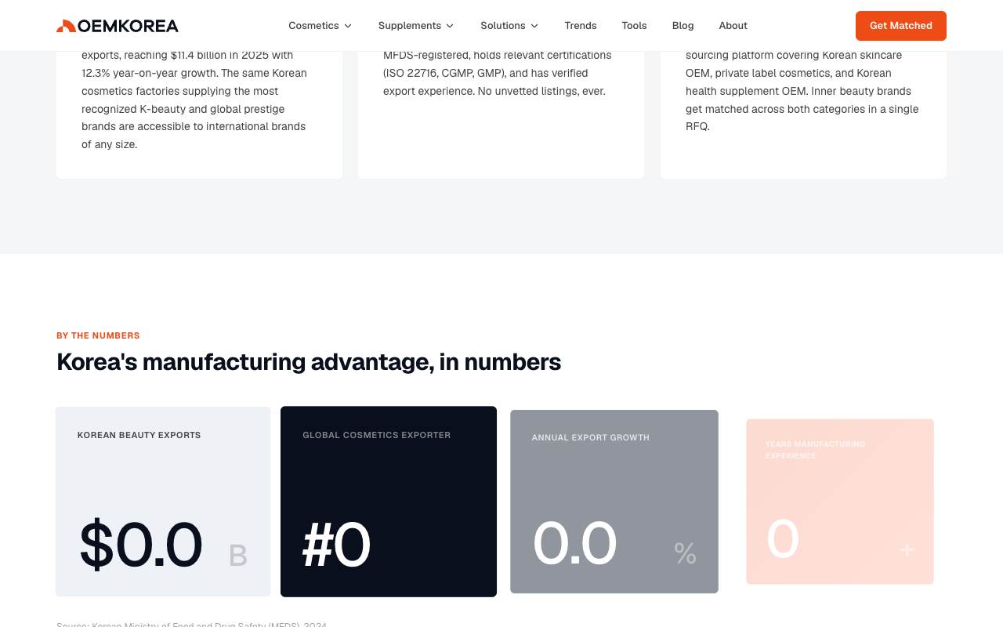Viewport: 1003px width, 627px height.
Task: Click the "BY THE NUMBERS" section label
Action: (x=98, y=335)
